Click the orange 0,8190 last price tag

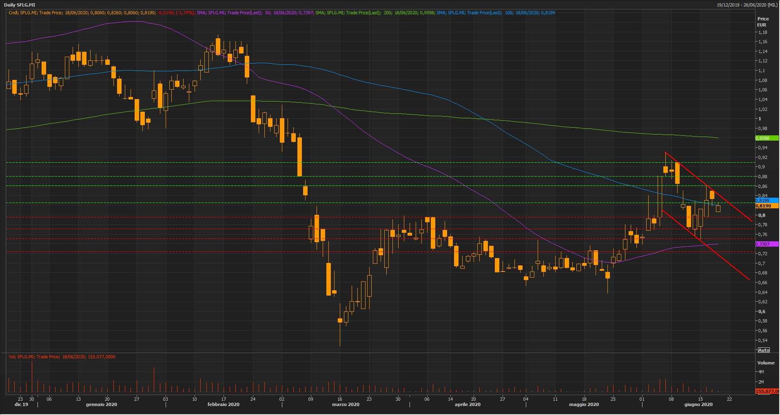point(767,206)
